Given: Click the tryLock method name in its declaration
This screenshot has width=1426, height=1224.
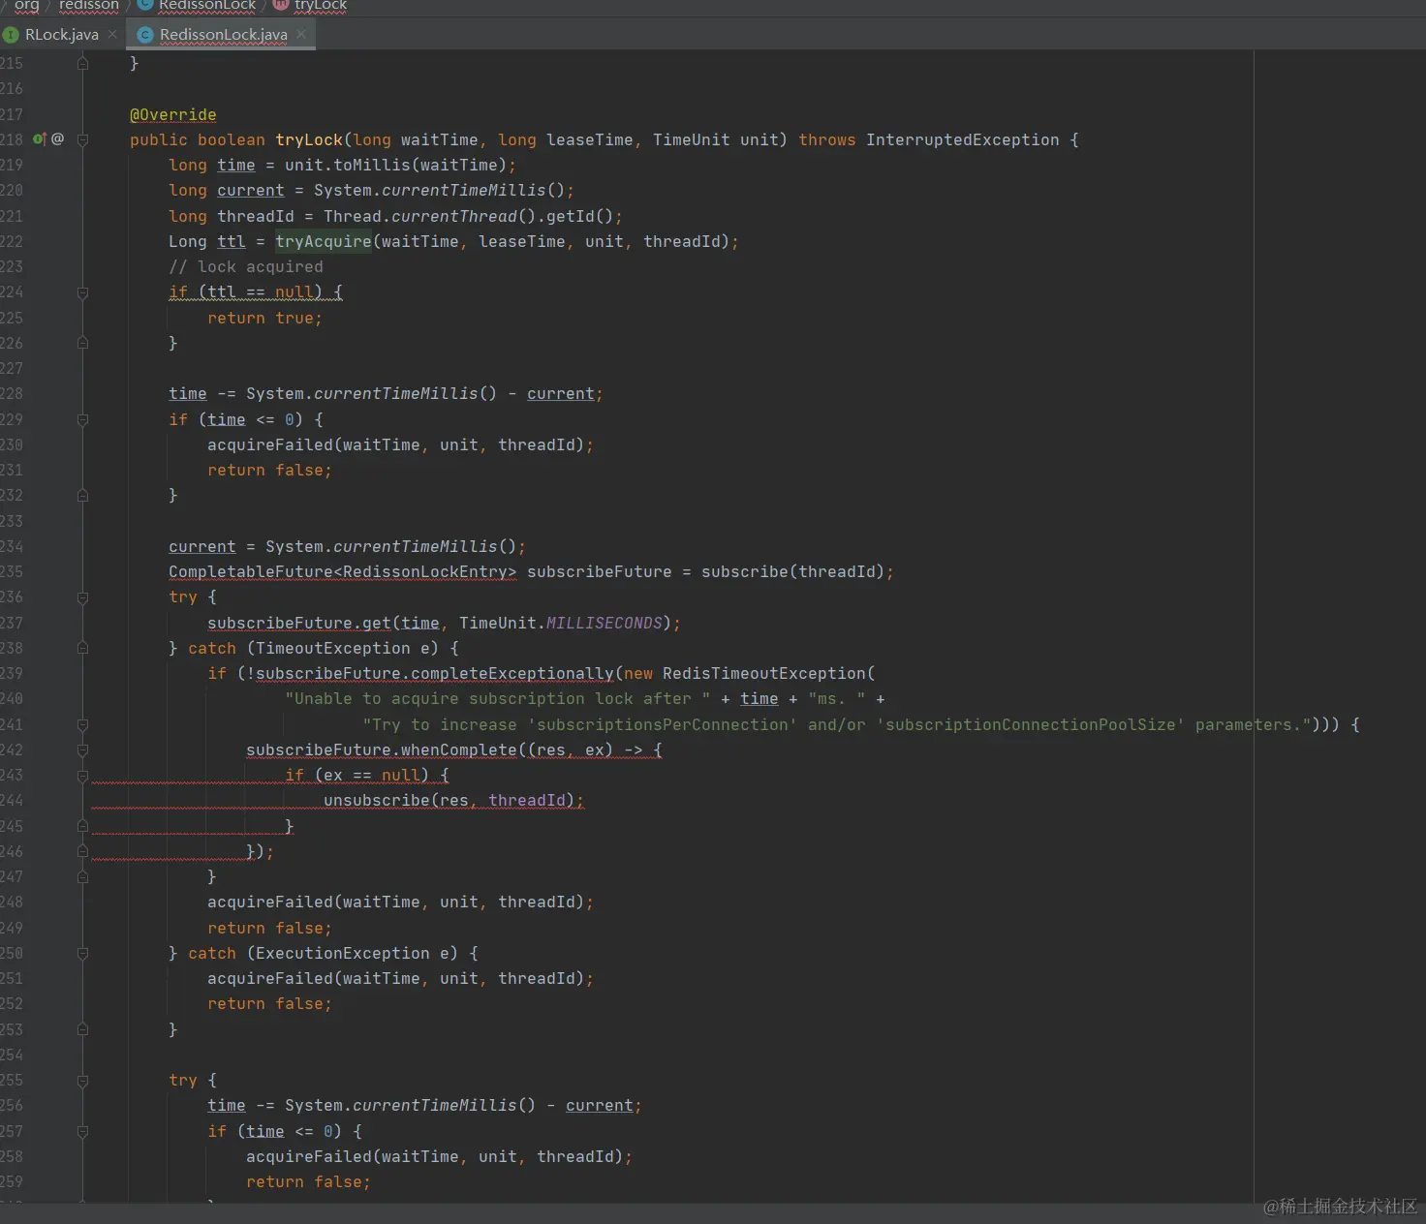Looking at the screenshot, I should tap(309, 139).
